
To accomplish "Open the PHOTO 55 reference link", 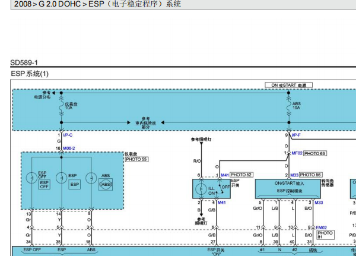I will [x=136, y=159].
